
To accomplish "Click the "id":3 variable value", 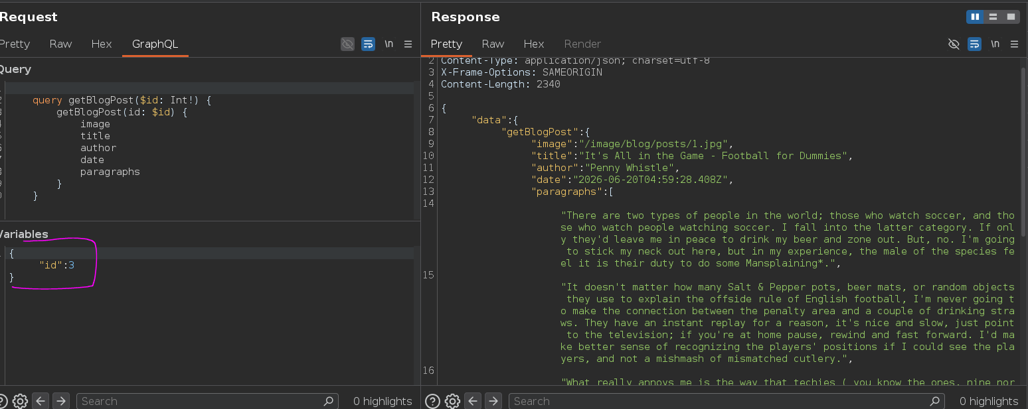I will (56, 265).
